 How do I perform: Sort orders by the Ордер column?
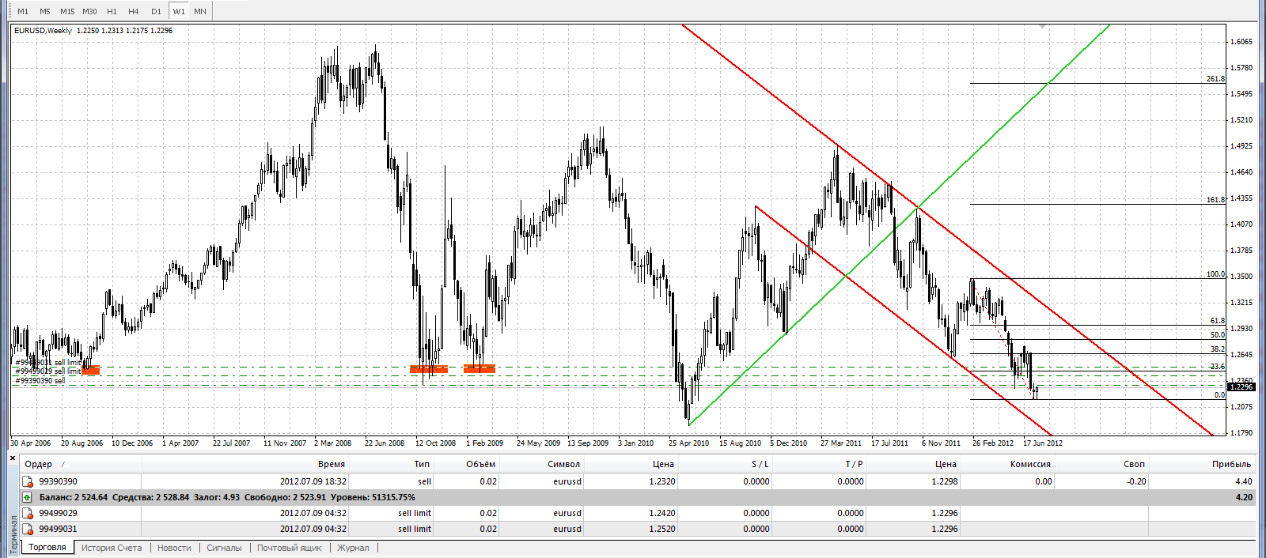click(38, 464)
